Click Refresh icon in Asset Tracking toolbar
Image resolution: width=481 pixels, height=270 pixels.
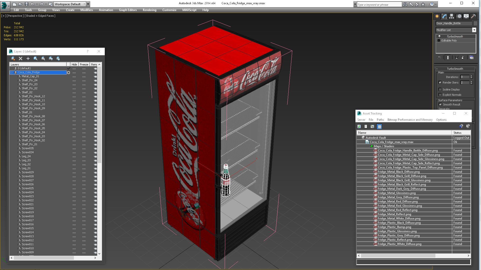(x=359, y=126)
